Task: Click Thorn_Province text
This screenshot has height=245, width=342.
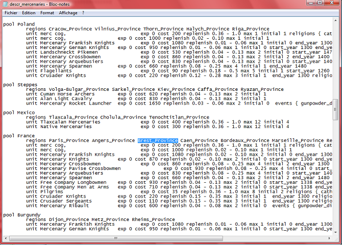Action: (x=163, y=29)
